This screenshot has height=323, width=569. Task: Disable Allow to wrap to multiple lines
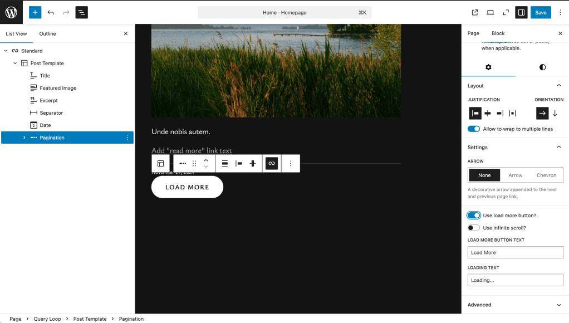(474, 129)
